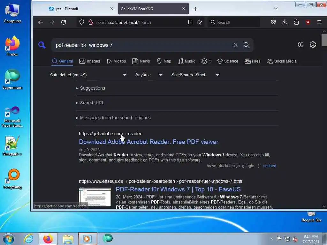Toggle reader view icon in address bar
The width and height of the screenshot is (327, 245).
coord(190,22)
